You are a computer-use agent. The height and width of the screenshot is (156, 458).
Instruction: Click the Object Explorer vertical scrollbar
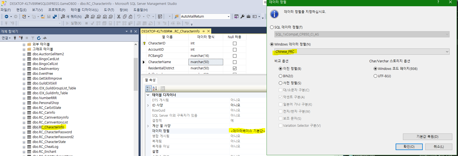pyautogui.click(x=136, y=74)
